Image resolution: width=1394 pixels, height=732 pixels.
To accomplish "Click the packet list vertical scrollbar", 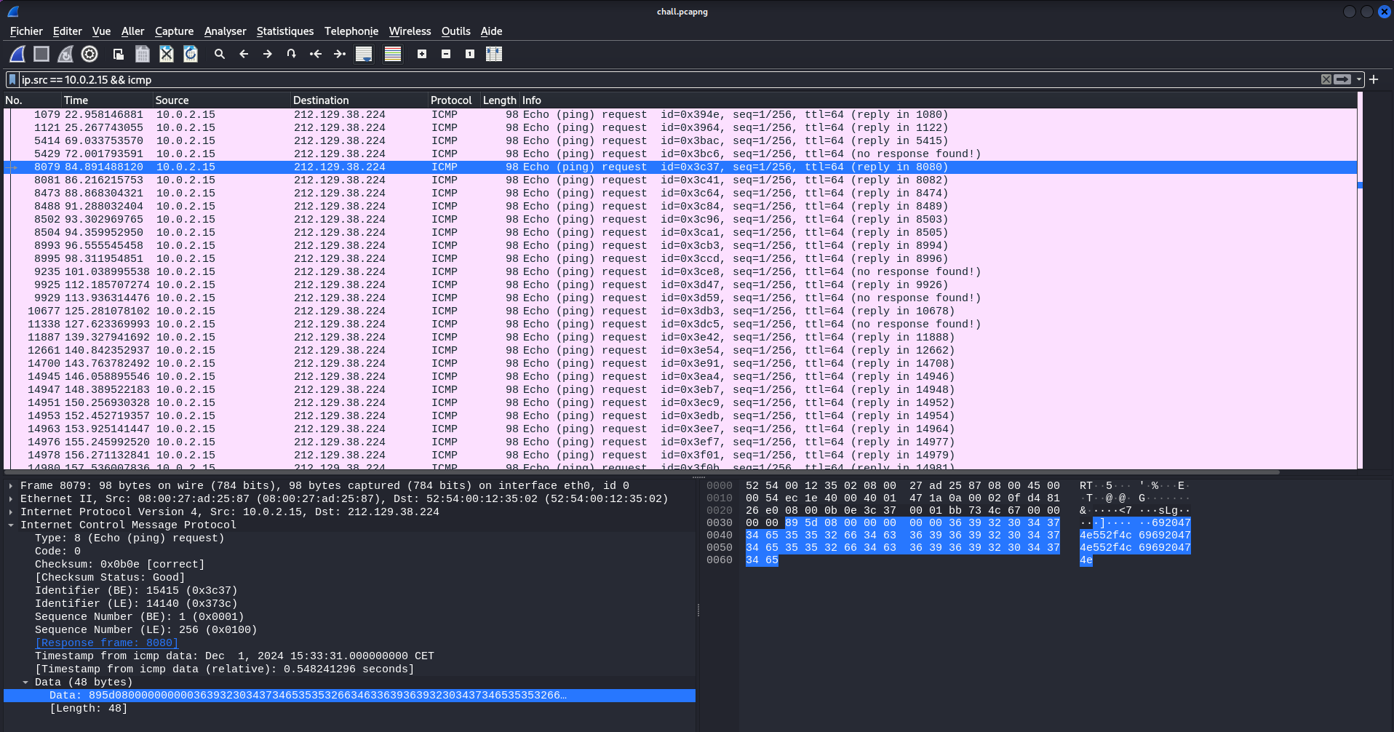I will pos(1360,281).
